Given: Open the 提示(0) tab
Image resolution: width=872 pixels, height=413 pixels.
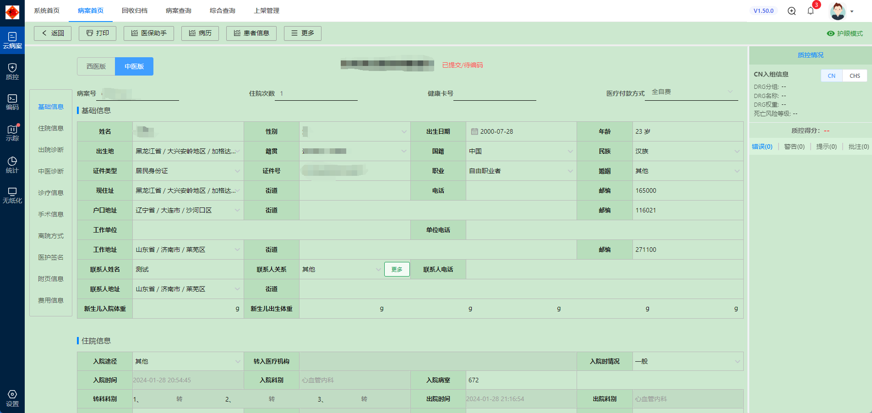Looking at the screenshot, I should [x=826, y=147].
